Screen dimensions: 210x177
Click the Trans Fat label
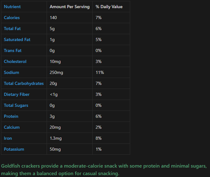click(x=13, y=50)
